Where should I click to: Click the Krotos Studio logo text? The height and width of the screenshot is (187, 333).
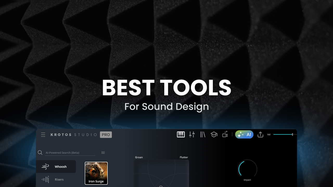coord(74,135)
